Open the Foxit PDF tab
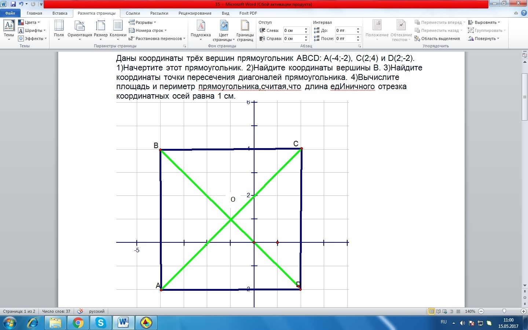528x330 pixels. (x=248, y=13)
